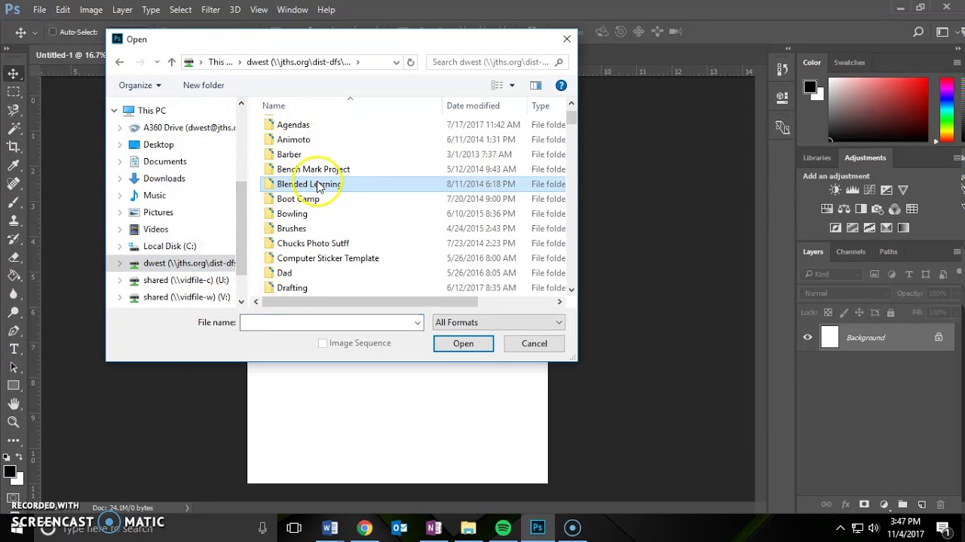Select the Type tool
965x542 pixels.
[x=15, y=349]
